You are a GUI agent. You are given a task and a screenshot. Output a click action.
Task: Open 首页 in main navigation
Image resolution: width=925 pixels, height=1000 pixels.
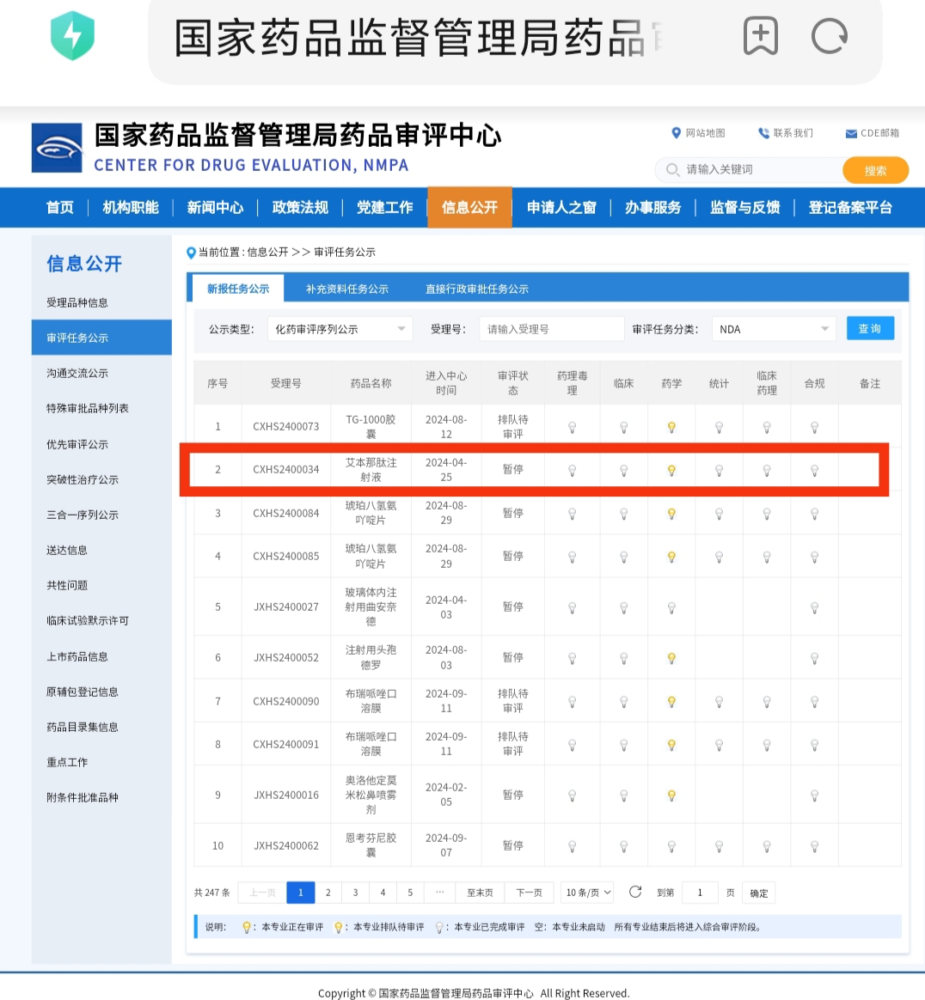tap(60, 207)
